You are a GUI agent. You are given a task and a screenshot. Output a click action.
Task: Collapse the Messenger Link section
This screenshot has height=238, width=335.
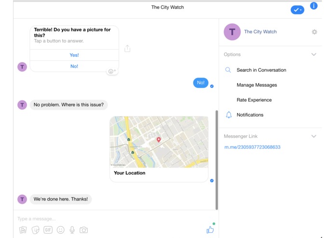(314, 136)
